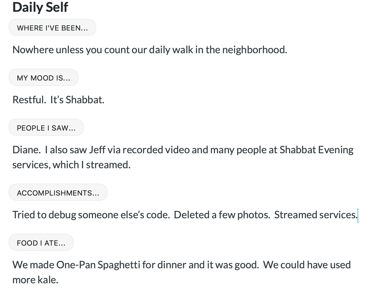Click the "more kale." line
Viewport: 370px width, 298px height.
click(35, 280)
